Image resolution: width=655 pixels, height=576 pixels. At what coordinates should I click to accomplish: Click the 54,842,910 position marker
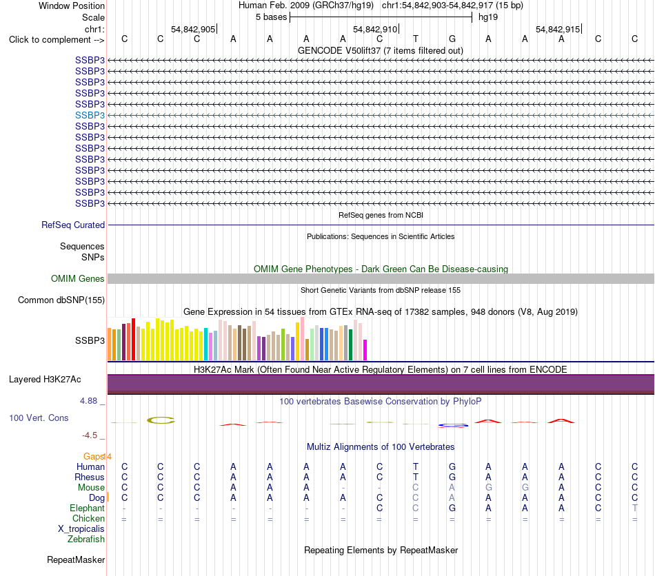(x=376, y=29)
